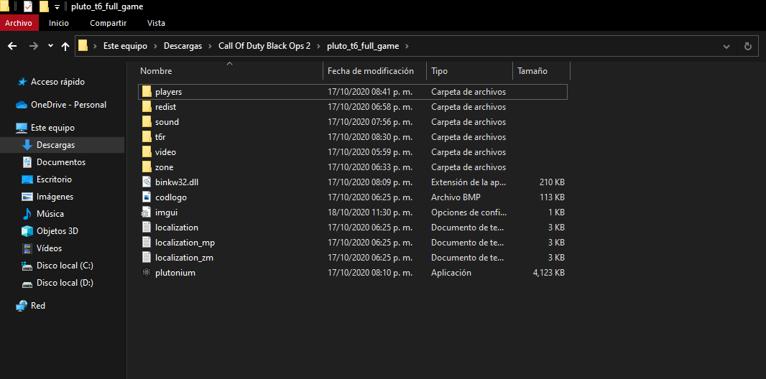Click the Descargas download arrow icon
766x379 pixels.
pyautogui.click(x=27, y=145)
